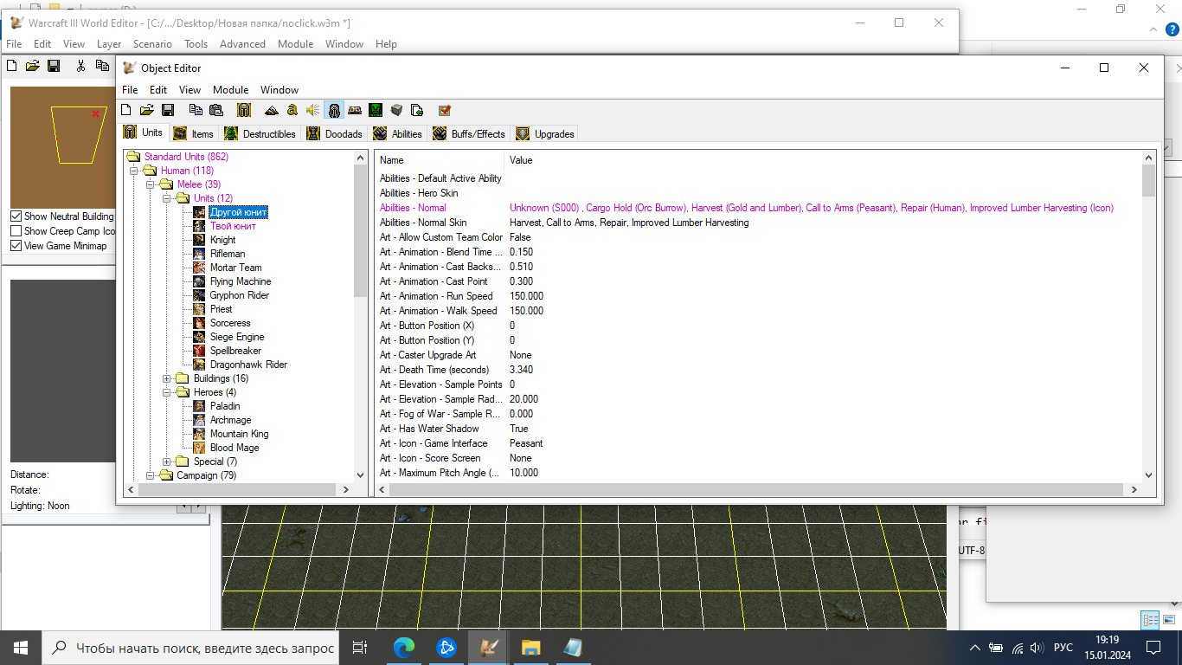
Task: Open Object Manager gray cube icon
Action: coord(396,110)
